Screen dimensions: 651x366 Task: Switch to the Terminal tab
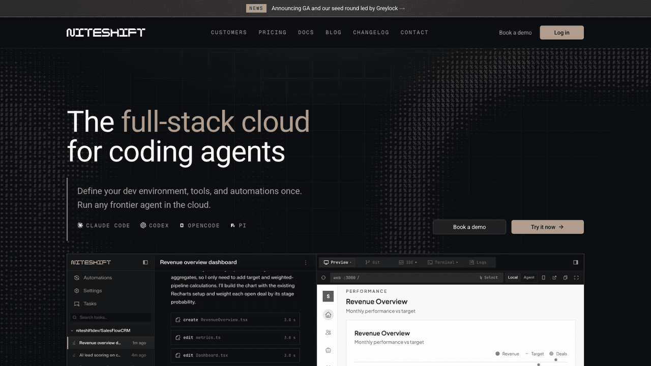pos(442,262)
